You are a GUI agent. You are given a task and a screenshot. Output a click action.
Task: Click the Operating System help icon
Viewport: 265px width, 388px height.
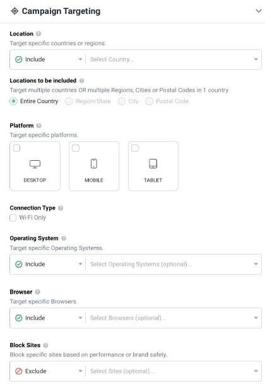pyautogui.click(x=64, y=238)
